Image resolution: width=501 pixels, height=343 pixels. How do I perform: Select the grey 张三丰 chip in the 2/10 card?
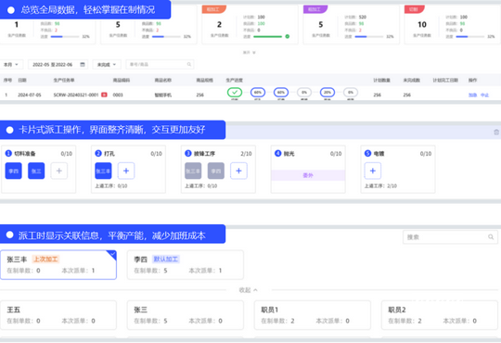193,171
